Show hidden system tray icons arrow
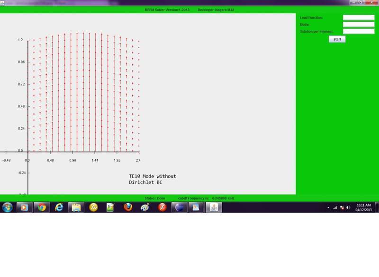This screenshot has height=277, width=379. (328, 208)
